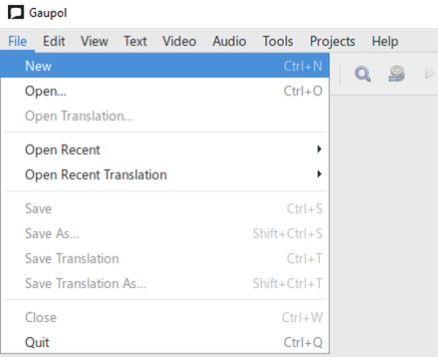The width and height of the screenshot is (438, 357).
Task: Select New from the File menu
Action: pyautogui.click(x=165, y=66)
